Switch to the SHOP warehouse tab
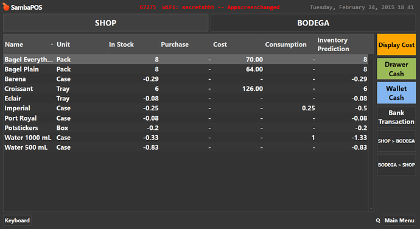420x229 pixels. (x=105, y=23)
